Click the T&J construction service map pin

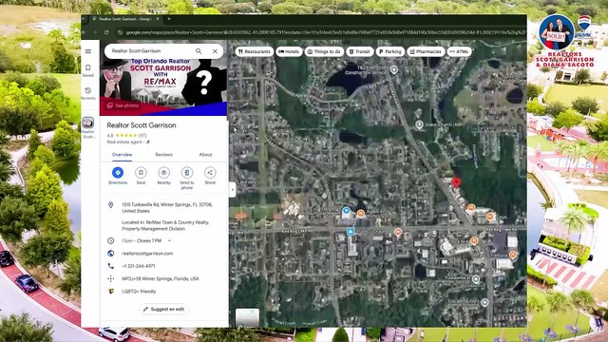click(394, 69)
